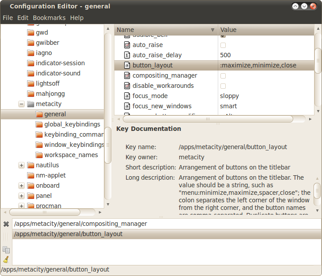This screenshot has width=322, height=276.
Task: Click the boolean icon for compositing_manager
Action: (x=127, y=75)
